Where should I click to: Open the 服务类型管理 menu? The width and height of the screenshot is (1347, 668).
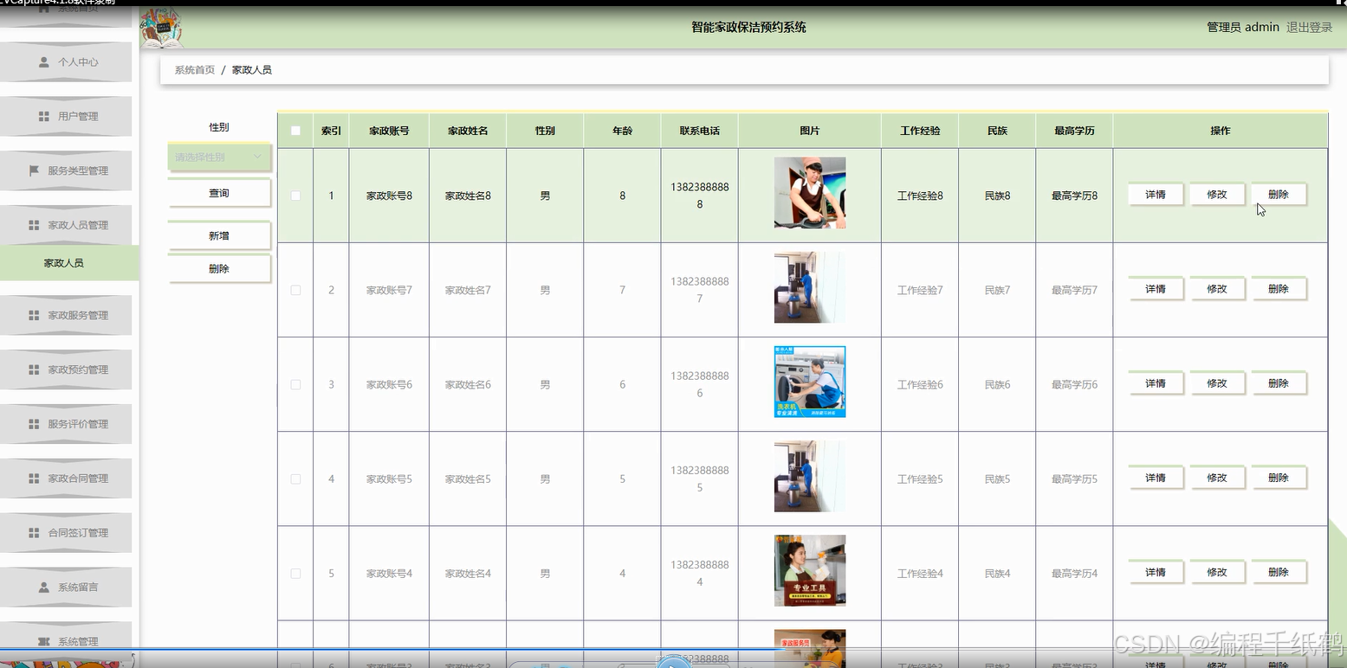(x=66, y=171)
